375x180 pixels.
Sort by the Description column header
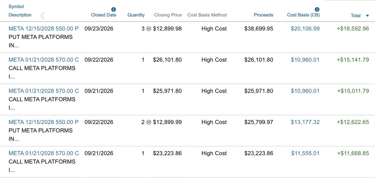[20, 15]
